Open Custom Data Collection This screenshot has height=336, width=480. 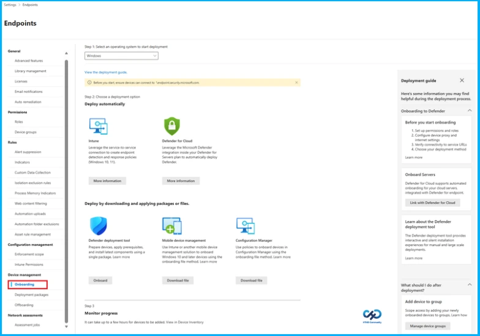(33, 173)
